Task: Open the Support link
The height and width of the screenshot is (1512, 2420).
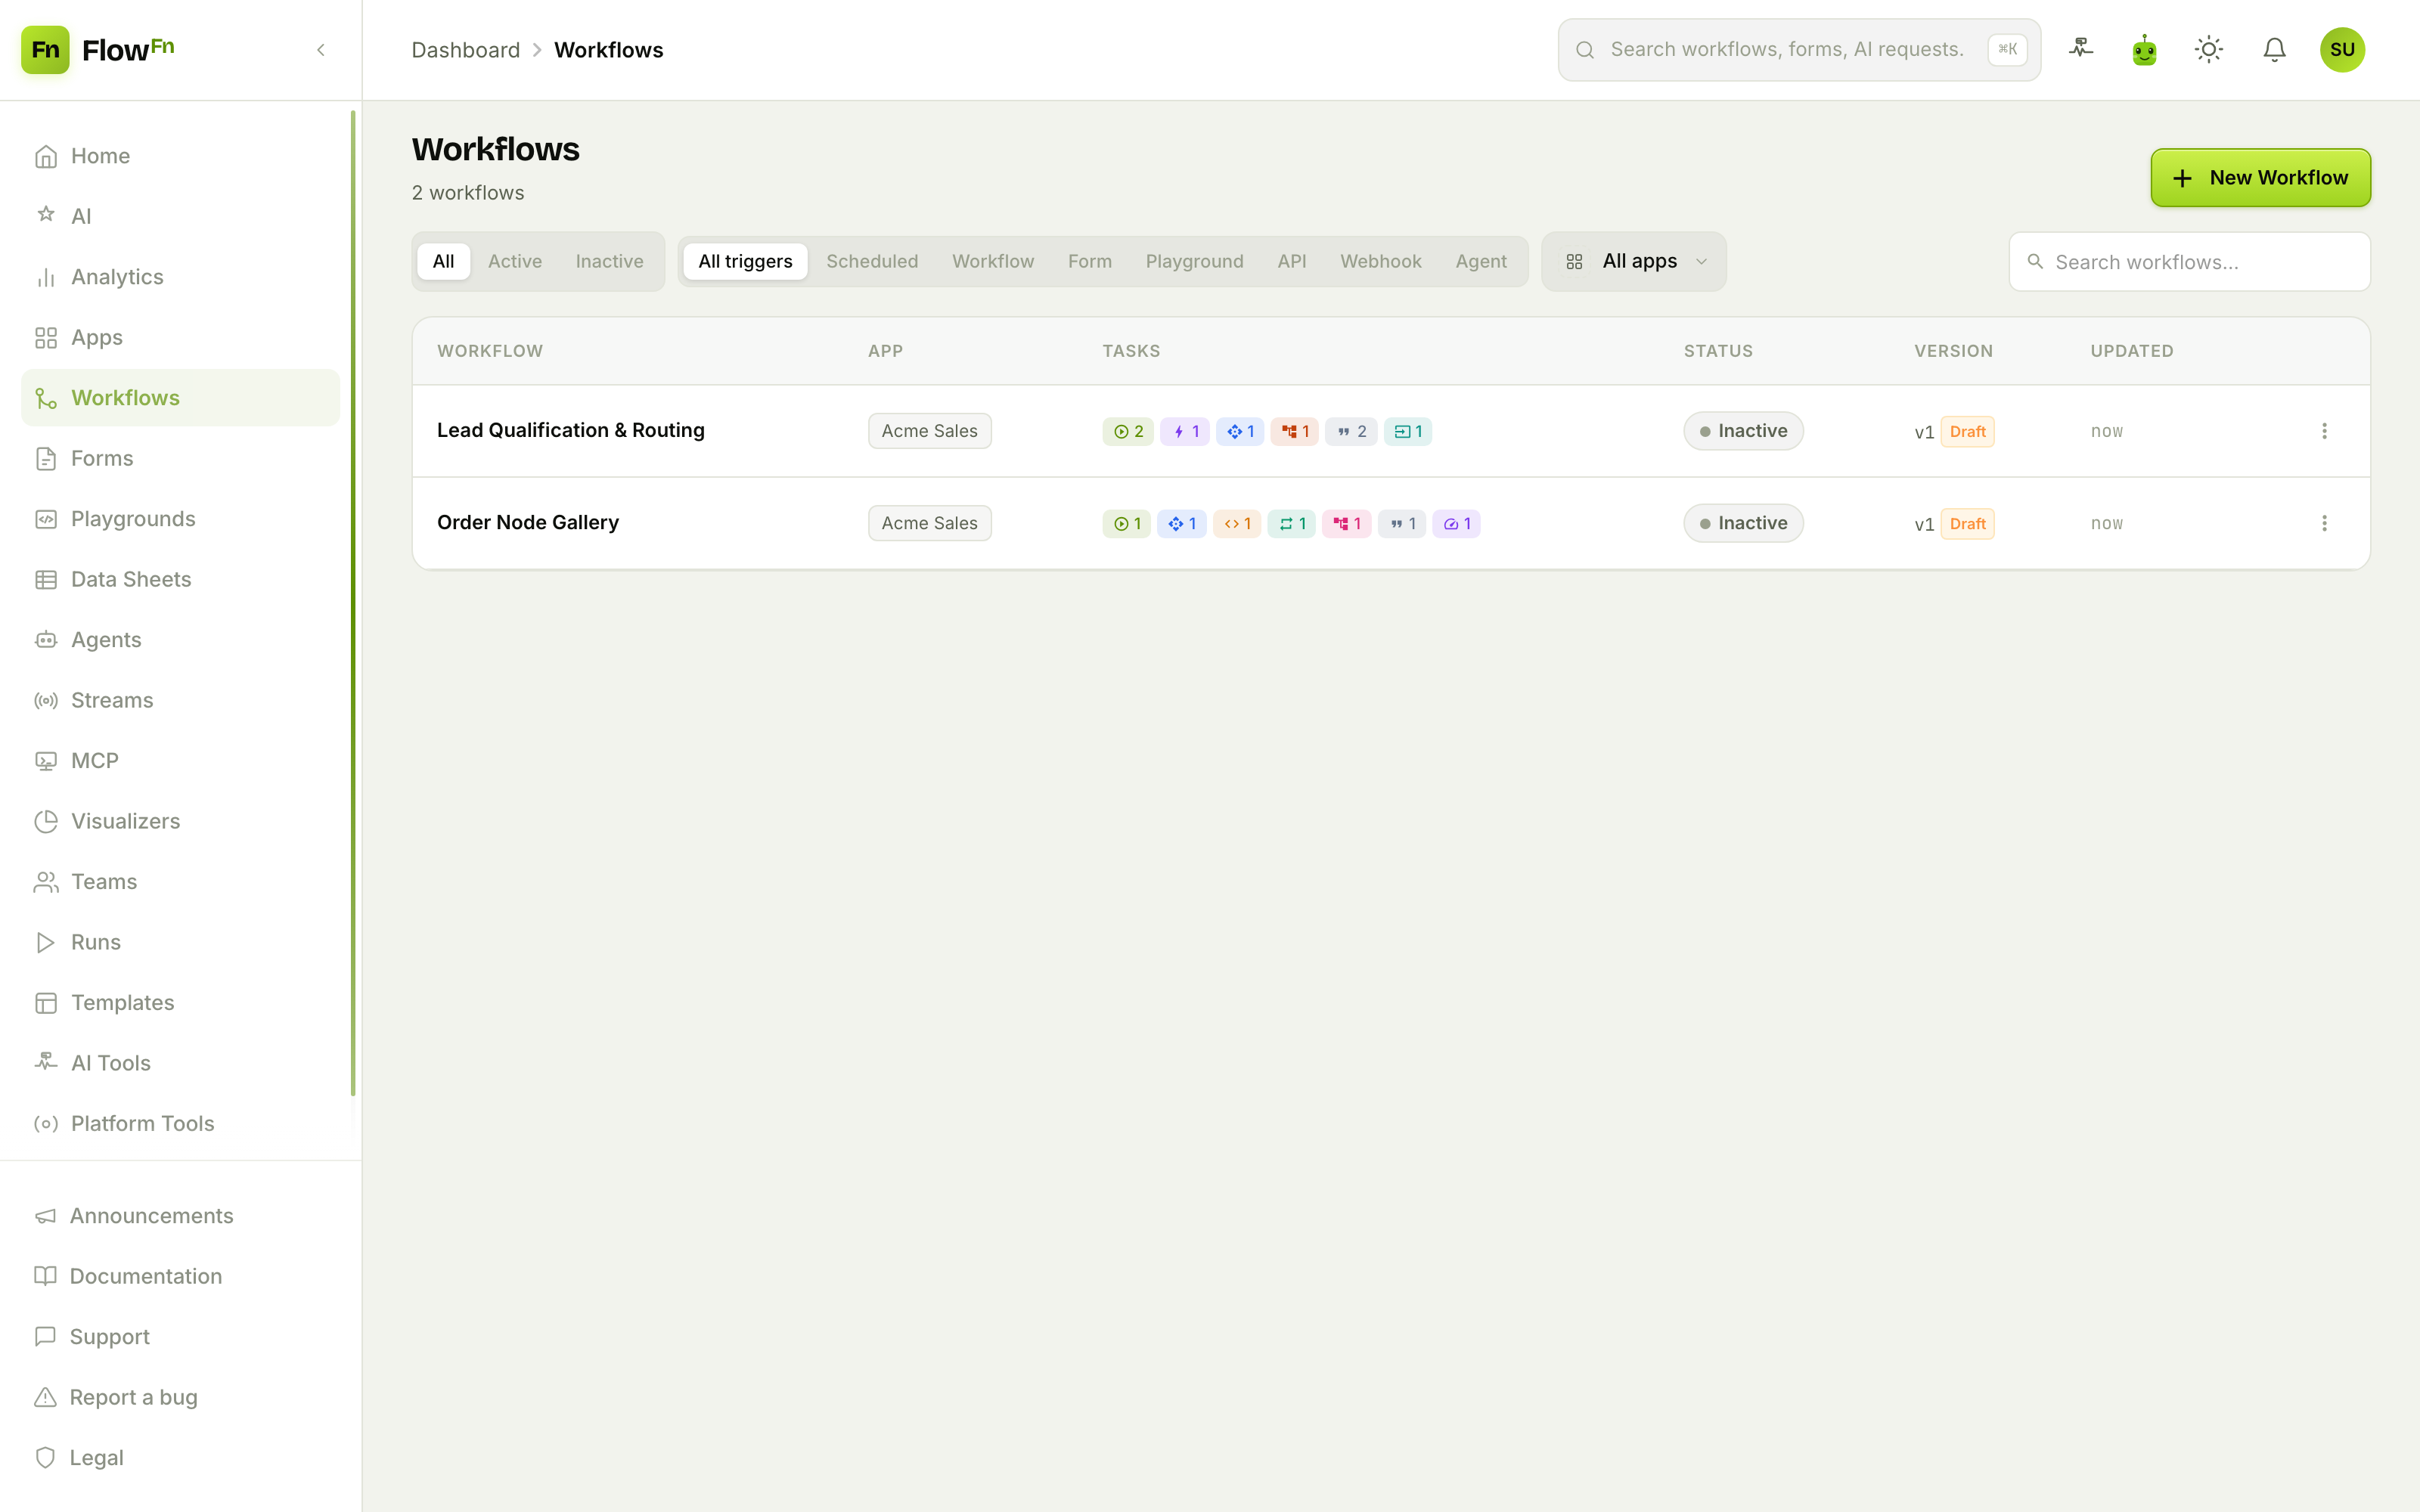Action: tap(180, 1337)
